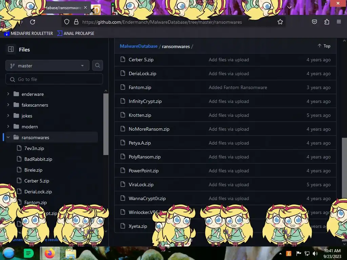Click the Action Center flag tray icon
Viewport: 347px width, 260px height.
pos(299,253)
